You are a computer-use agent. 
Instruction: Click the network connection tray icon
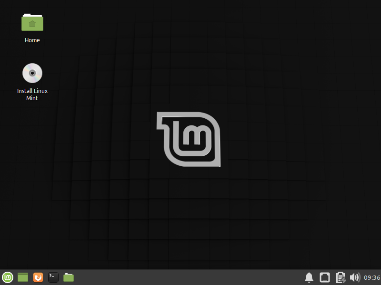click(325, 277)
